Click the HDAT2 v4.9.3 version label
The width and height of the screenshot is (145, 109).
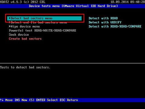(x=11, y=2)
